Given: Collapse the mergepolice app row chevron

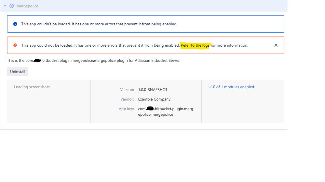Looking at the screenshot, I should point(5,6).
